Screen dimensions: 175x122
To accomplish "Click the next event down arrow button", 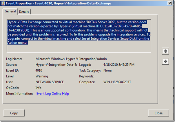I will pyautogui.click(x=165, y=61).
